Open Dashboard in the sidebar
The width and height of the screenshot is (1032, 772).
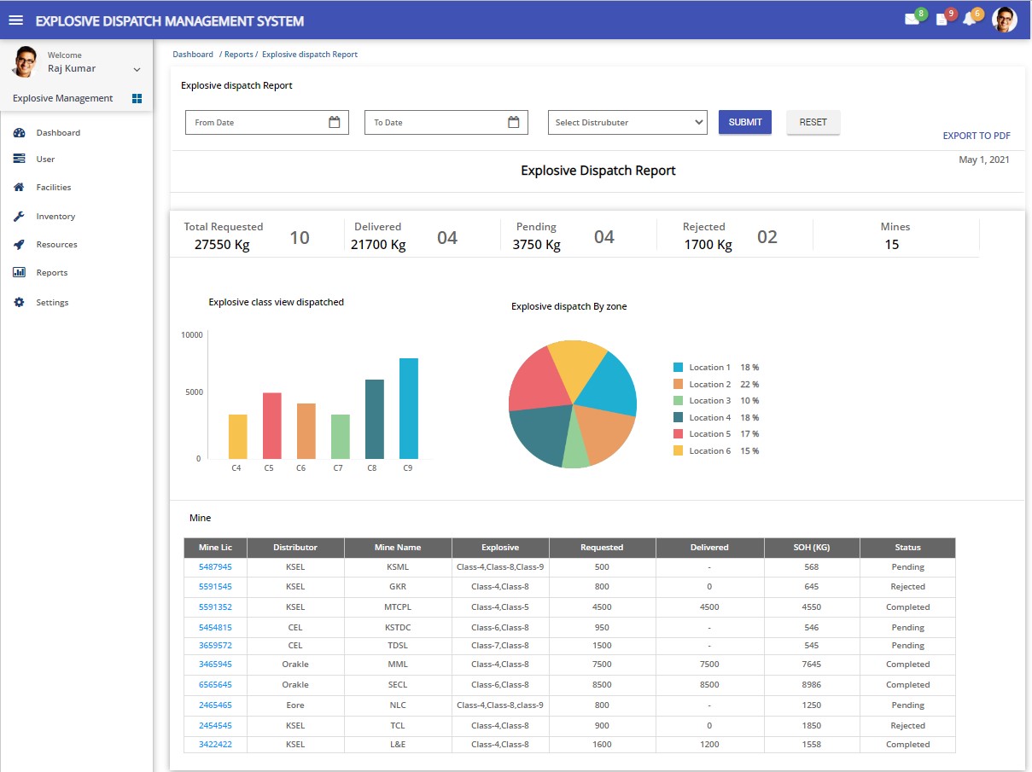(x=58, y=132)
